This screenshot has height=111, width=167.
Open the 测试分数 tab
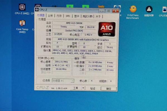click(88, 16)
